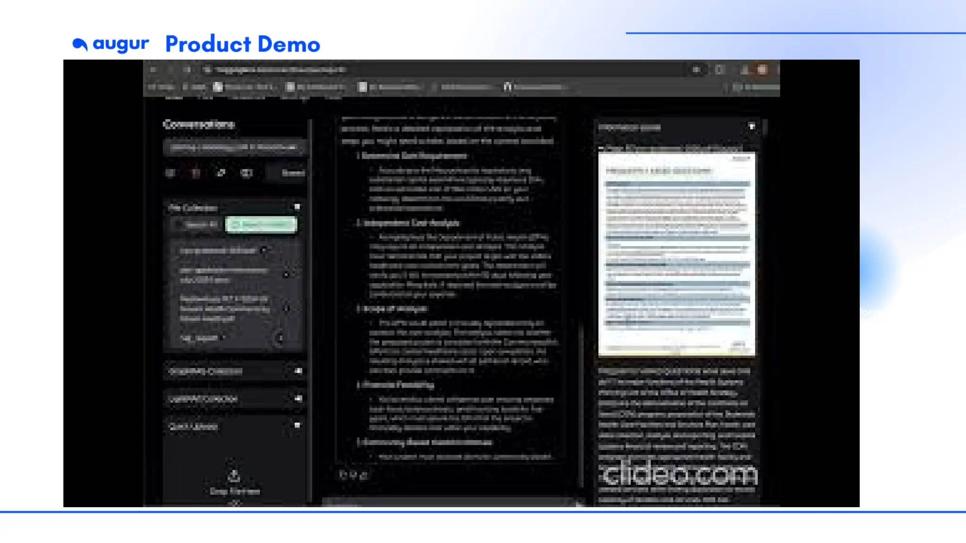
Task: Click the upload icon above Drop File Here
Action: [x=234, y=476]
